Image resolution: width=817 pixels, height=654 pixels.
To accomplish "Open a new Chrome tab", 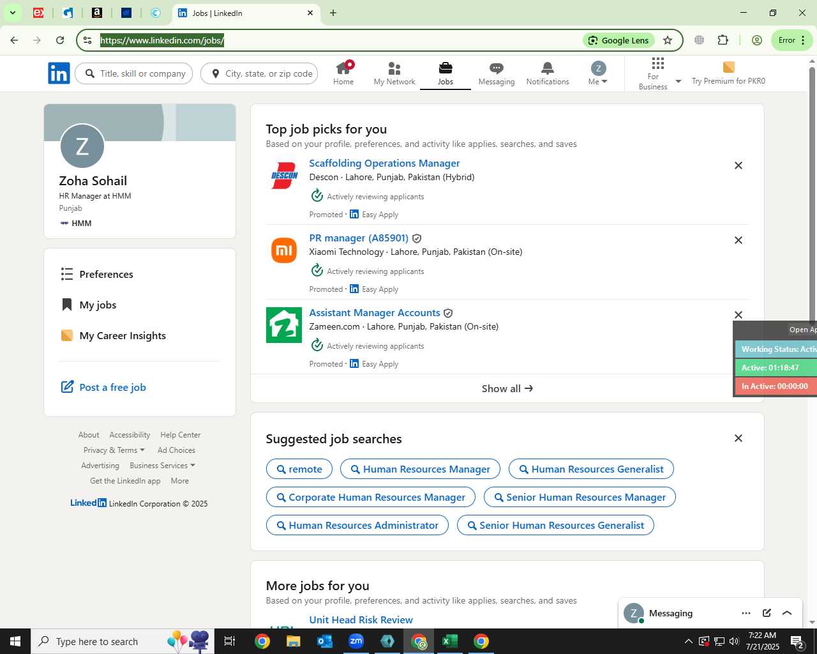I will tap(333, 13).
